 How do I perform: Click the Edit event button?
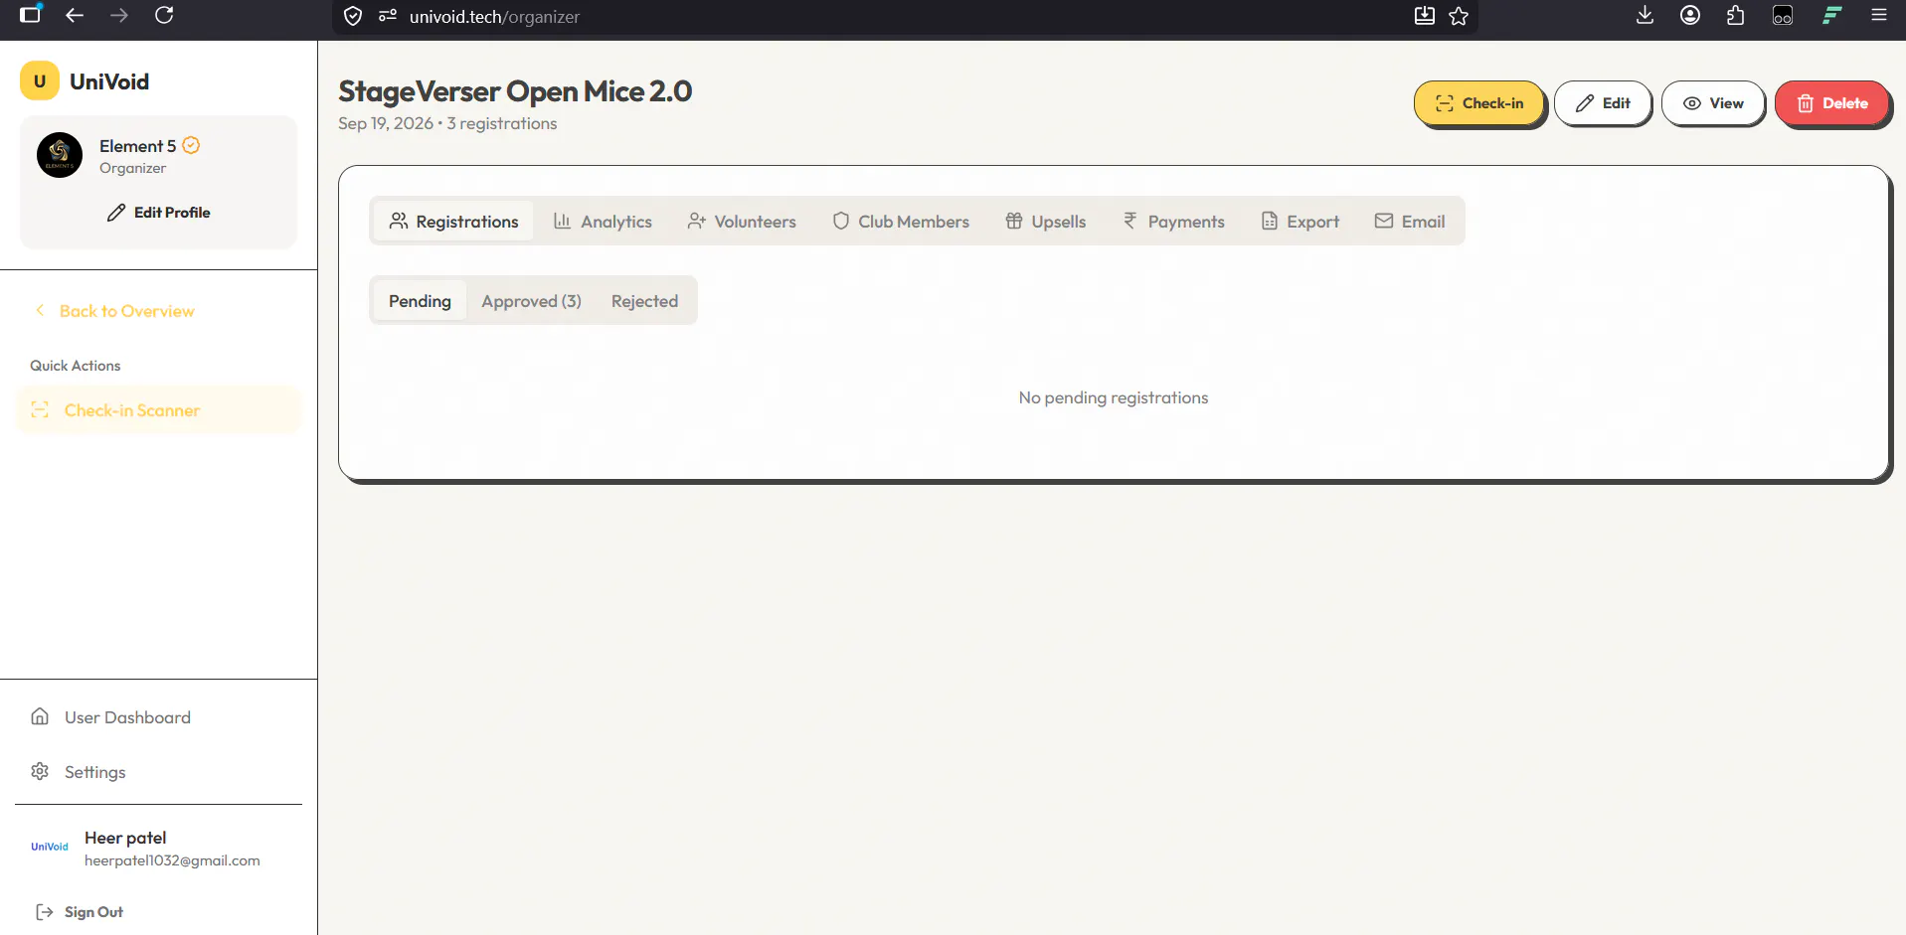point(1603,103)
